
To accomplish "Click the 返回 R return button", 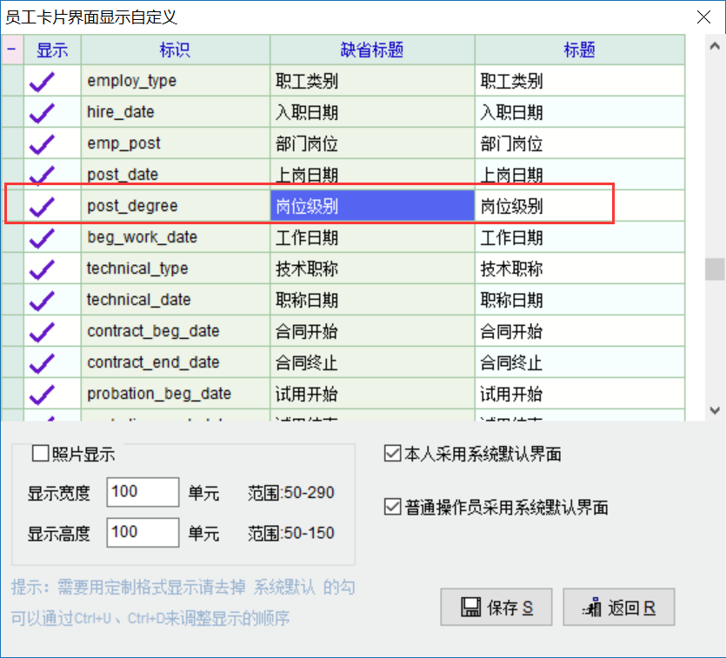I will 619,608.
